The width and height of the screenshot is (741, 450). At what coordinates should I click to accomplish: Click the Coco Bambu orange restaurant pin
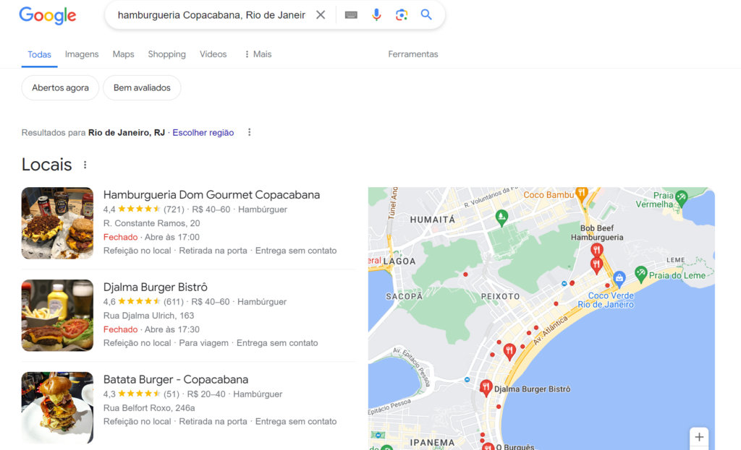pyautogui.click(x=582, y=192)
